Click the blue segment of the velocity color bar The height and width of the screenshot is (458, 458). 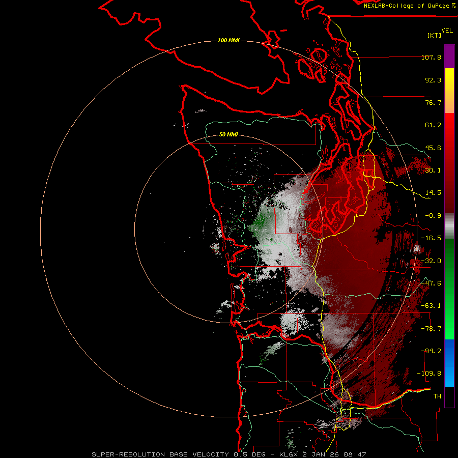449,363
